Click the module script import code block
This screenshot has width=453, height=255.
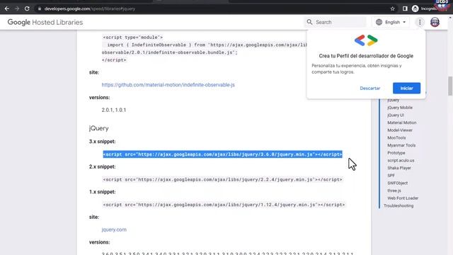(x=204, y=49)
